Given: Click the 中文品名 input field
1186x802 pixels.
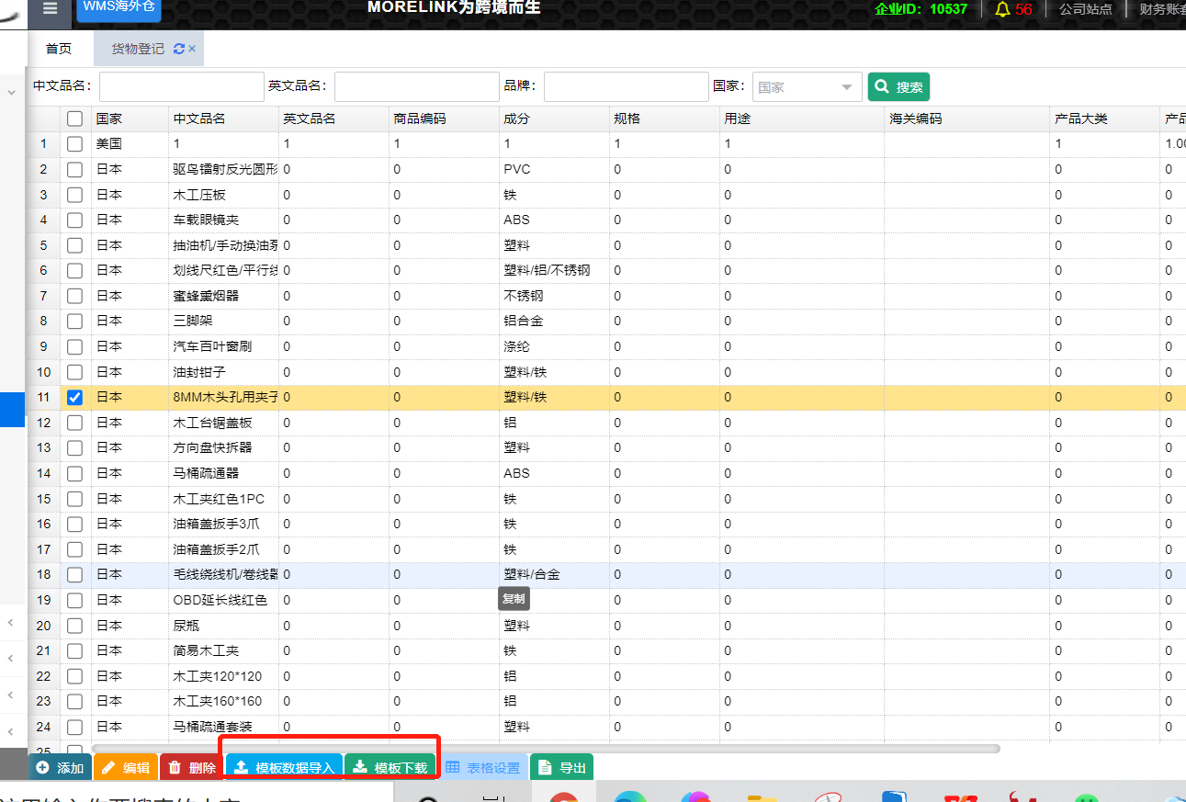Looking at the screenshot, I should click(x=181, y=87).
